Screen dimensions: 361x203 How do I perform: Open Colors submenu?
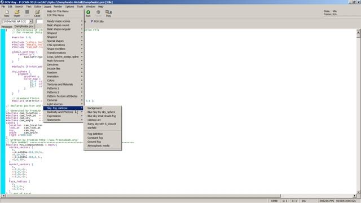(64, 80)
